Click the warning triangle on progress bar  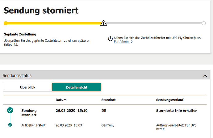(104, 23)
